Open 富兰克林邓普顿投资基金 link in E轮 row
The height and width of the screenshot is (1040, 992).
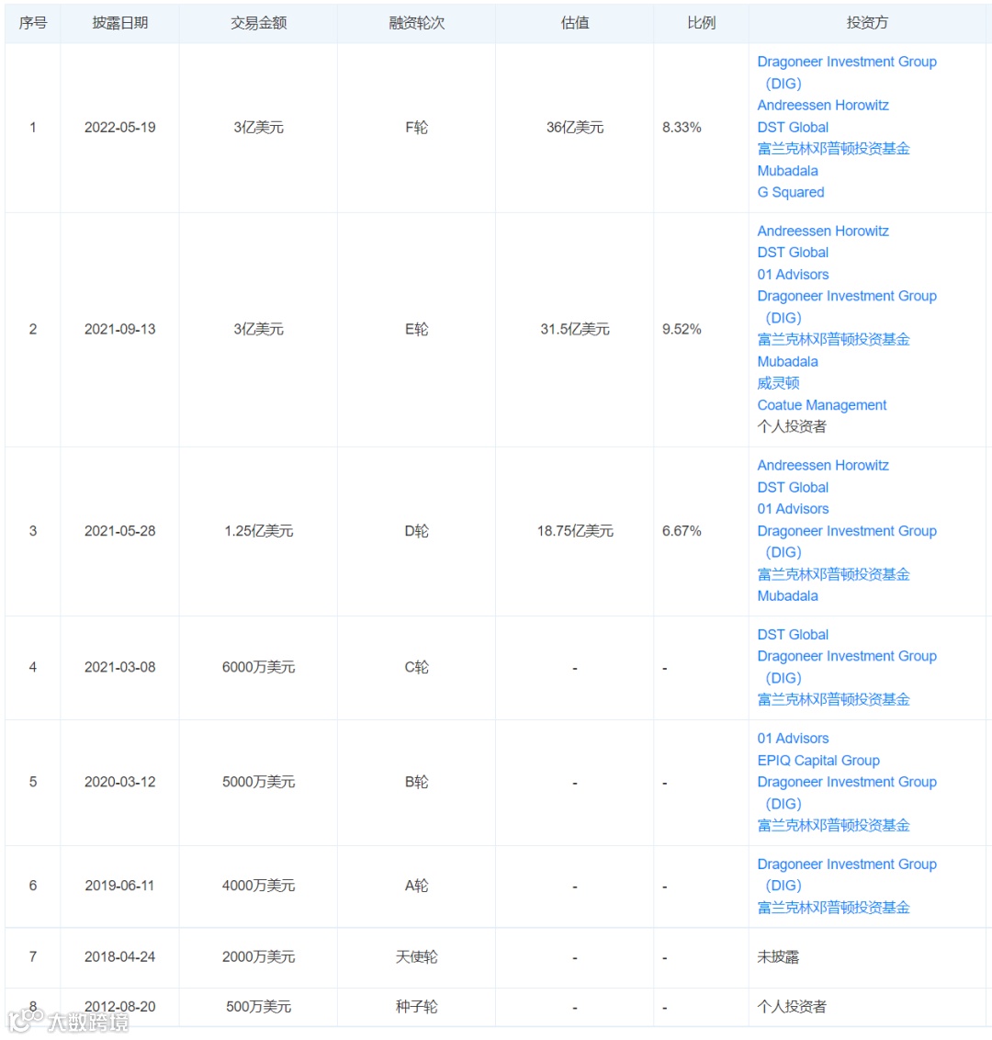pos(833,340)
